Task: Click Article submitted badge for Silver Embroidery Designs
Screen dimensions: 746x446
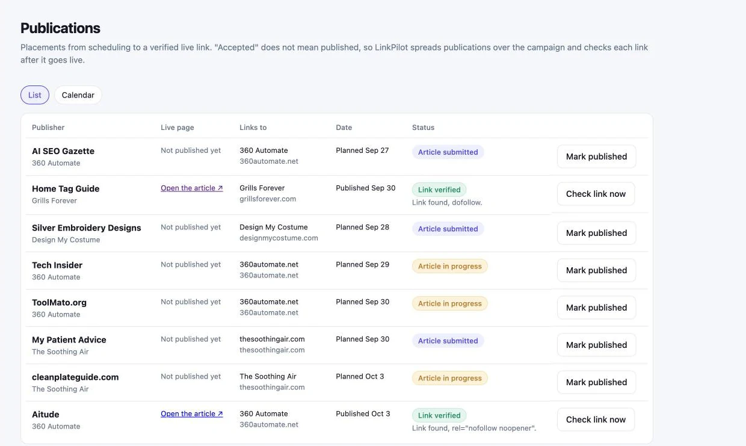Action: point(448,229)
